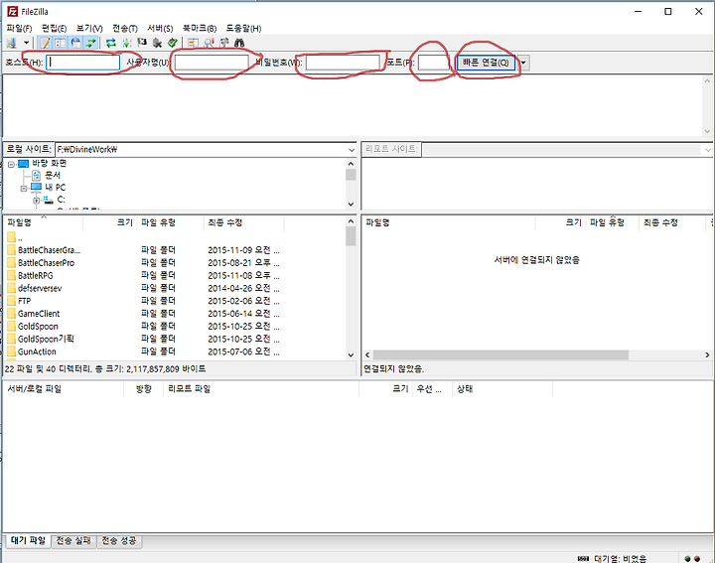The image size is (715, 563).
Task: Click queue status icon in status bar
Action: (583, 558)
